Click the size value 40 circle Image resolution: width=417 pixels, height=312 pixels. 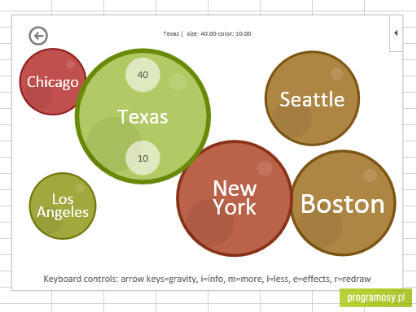point(143,75)
